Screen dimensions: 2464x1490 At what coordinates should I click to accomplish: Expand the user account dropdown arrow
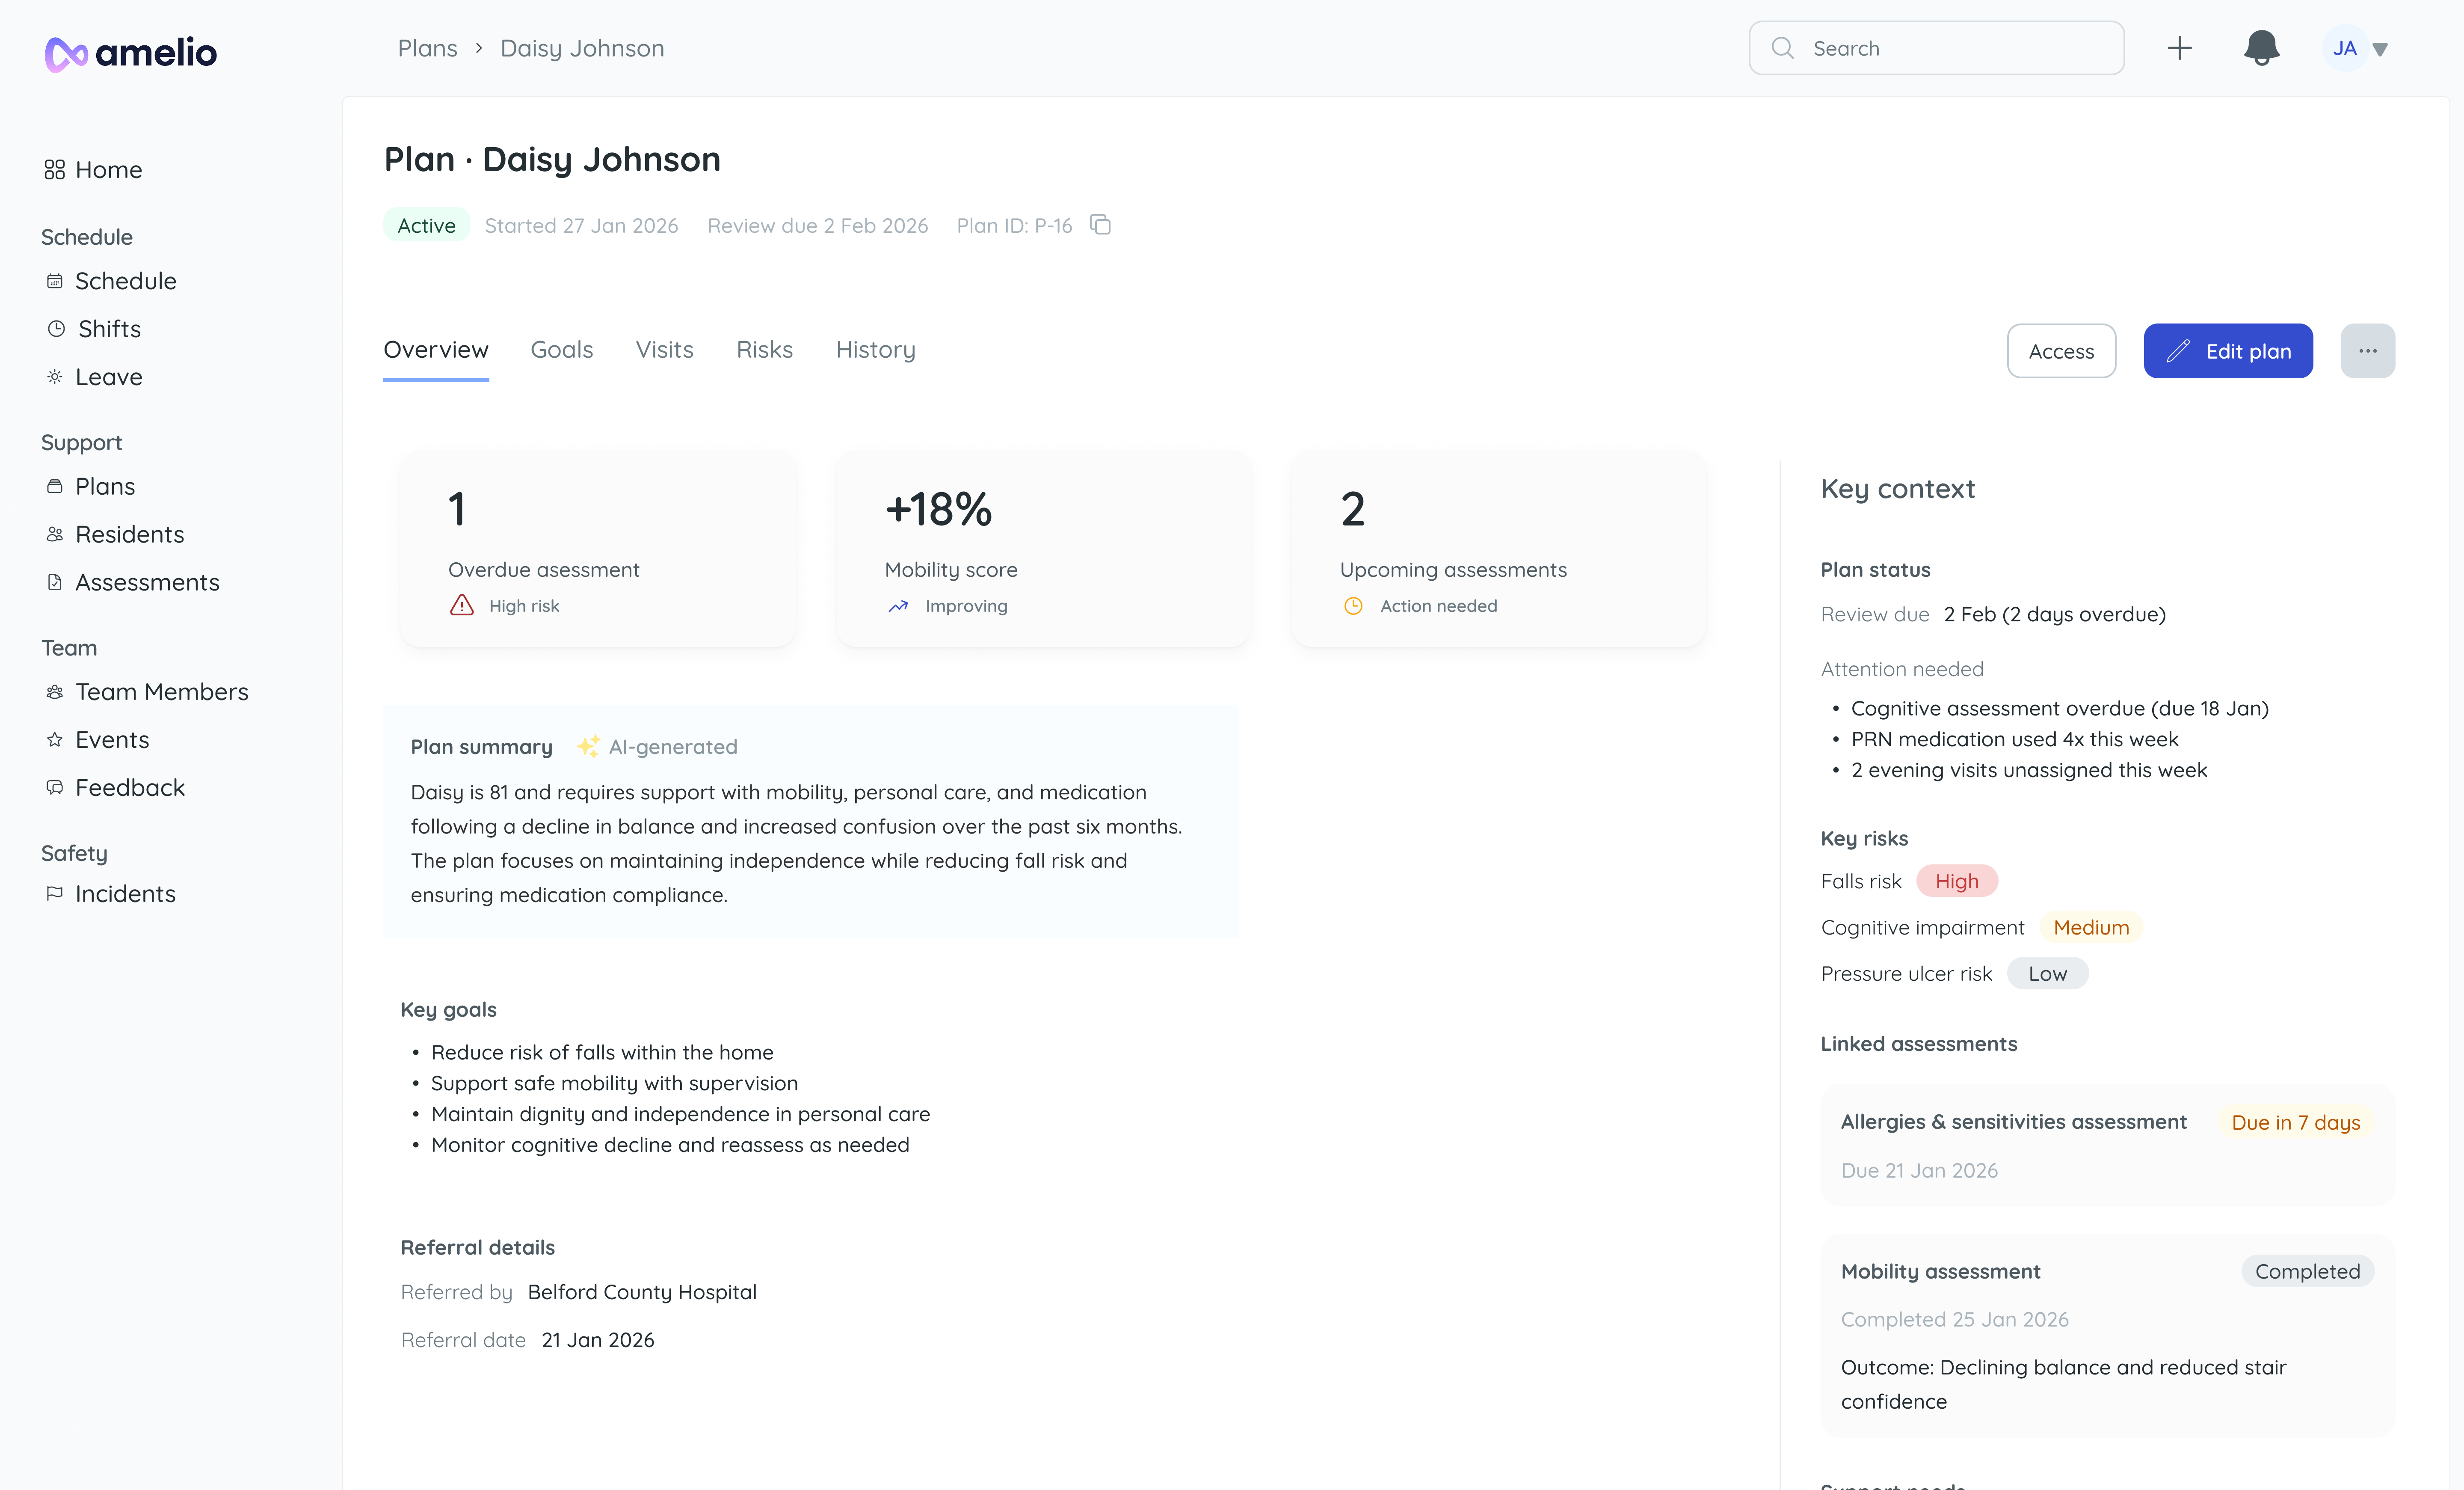click(2380, 49)
